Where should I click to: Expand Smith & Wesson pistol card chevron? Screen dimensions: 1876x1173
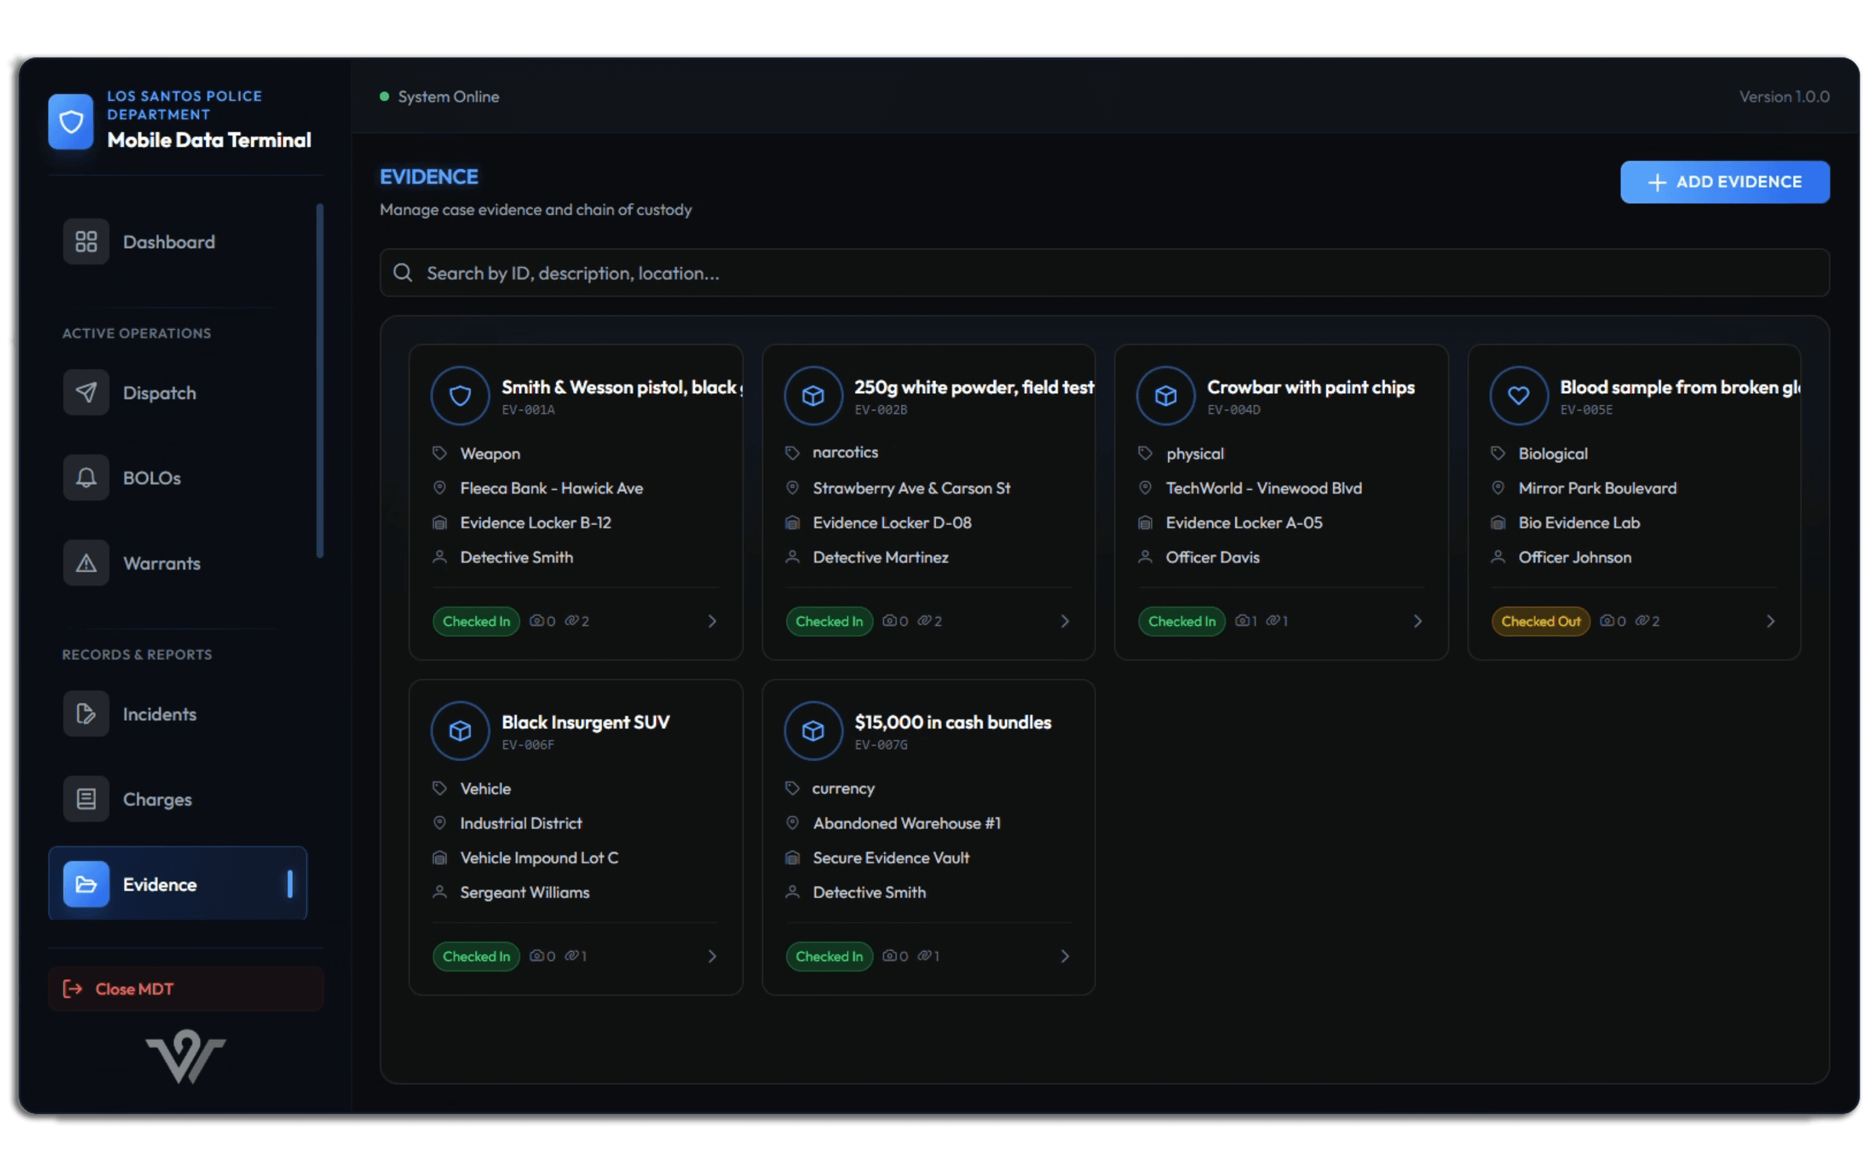712,621
